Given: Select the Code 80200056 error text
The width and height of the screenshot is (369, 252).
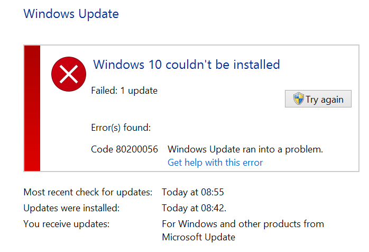Looking at the screenshot, I should tap(124, 149).
